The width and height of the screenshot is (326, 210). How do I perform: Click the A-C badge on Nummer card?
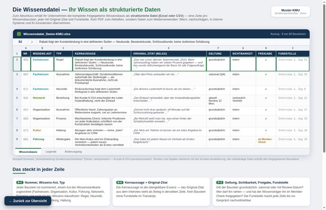pos(20,183)
